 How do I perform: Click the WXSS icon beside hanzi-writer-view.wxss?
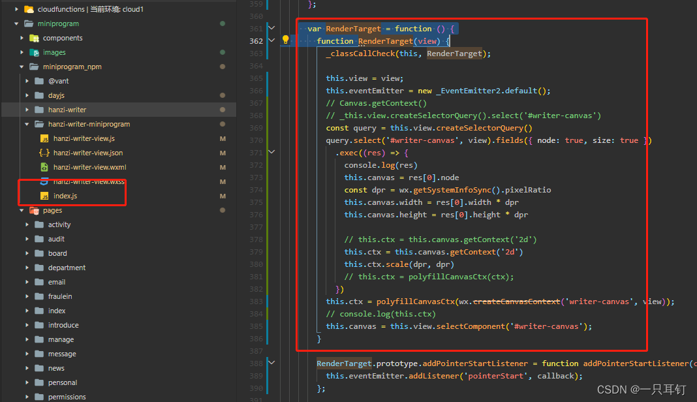pos(44,182)
